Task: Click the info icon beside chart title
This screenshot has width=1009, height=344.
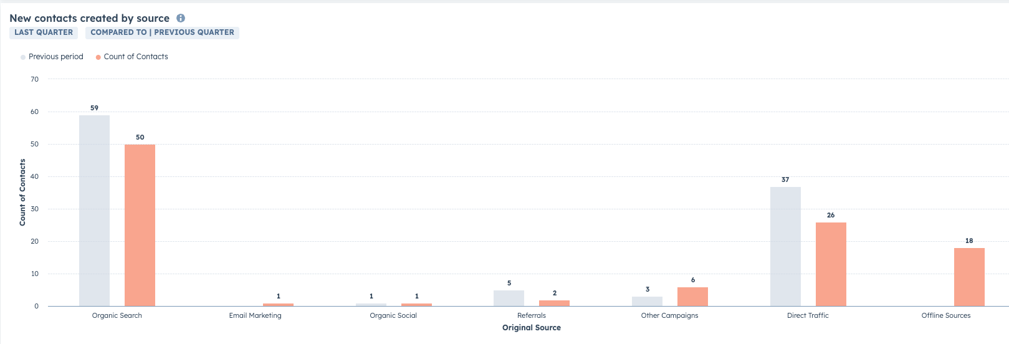Action: (x=181, y=18)
